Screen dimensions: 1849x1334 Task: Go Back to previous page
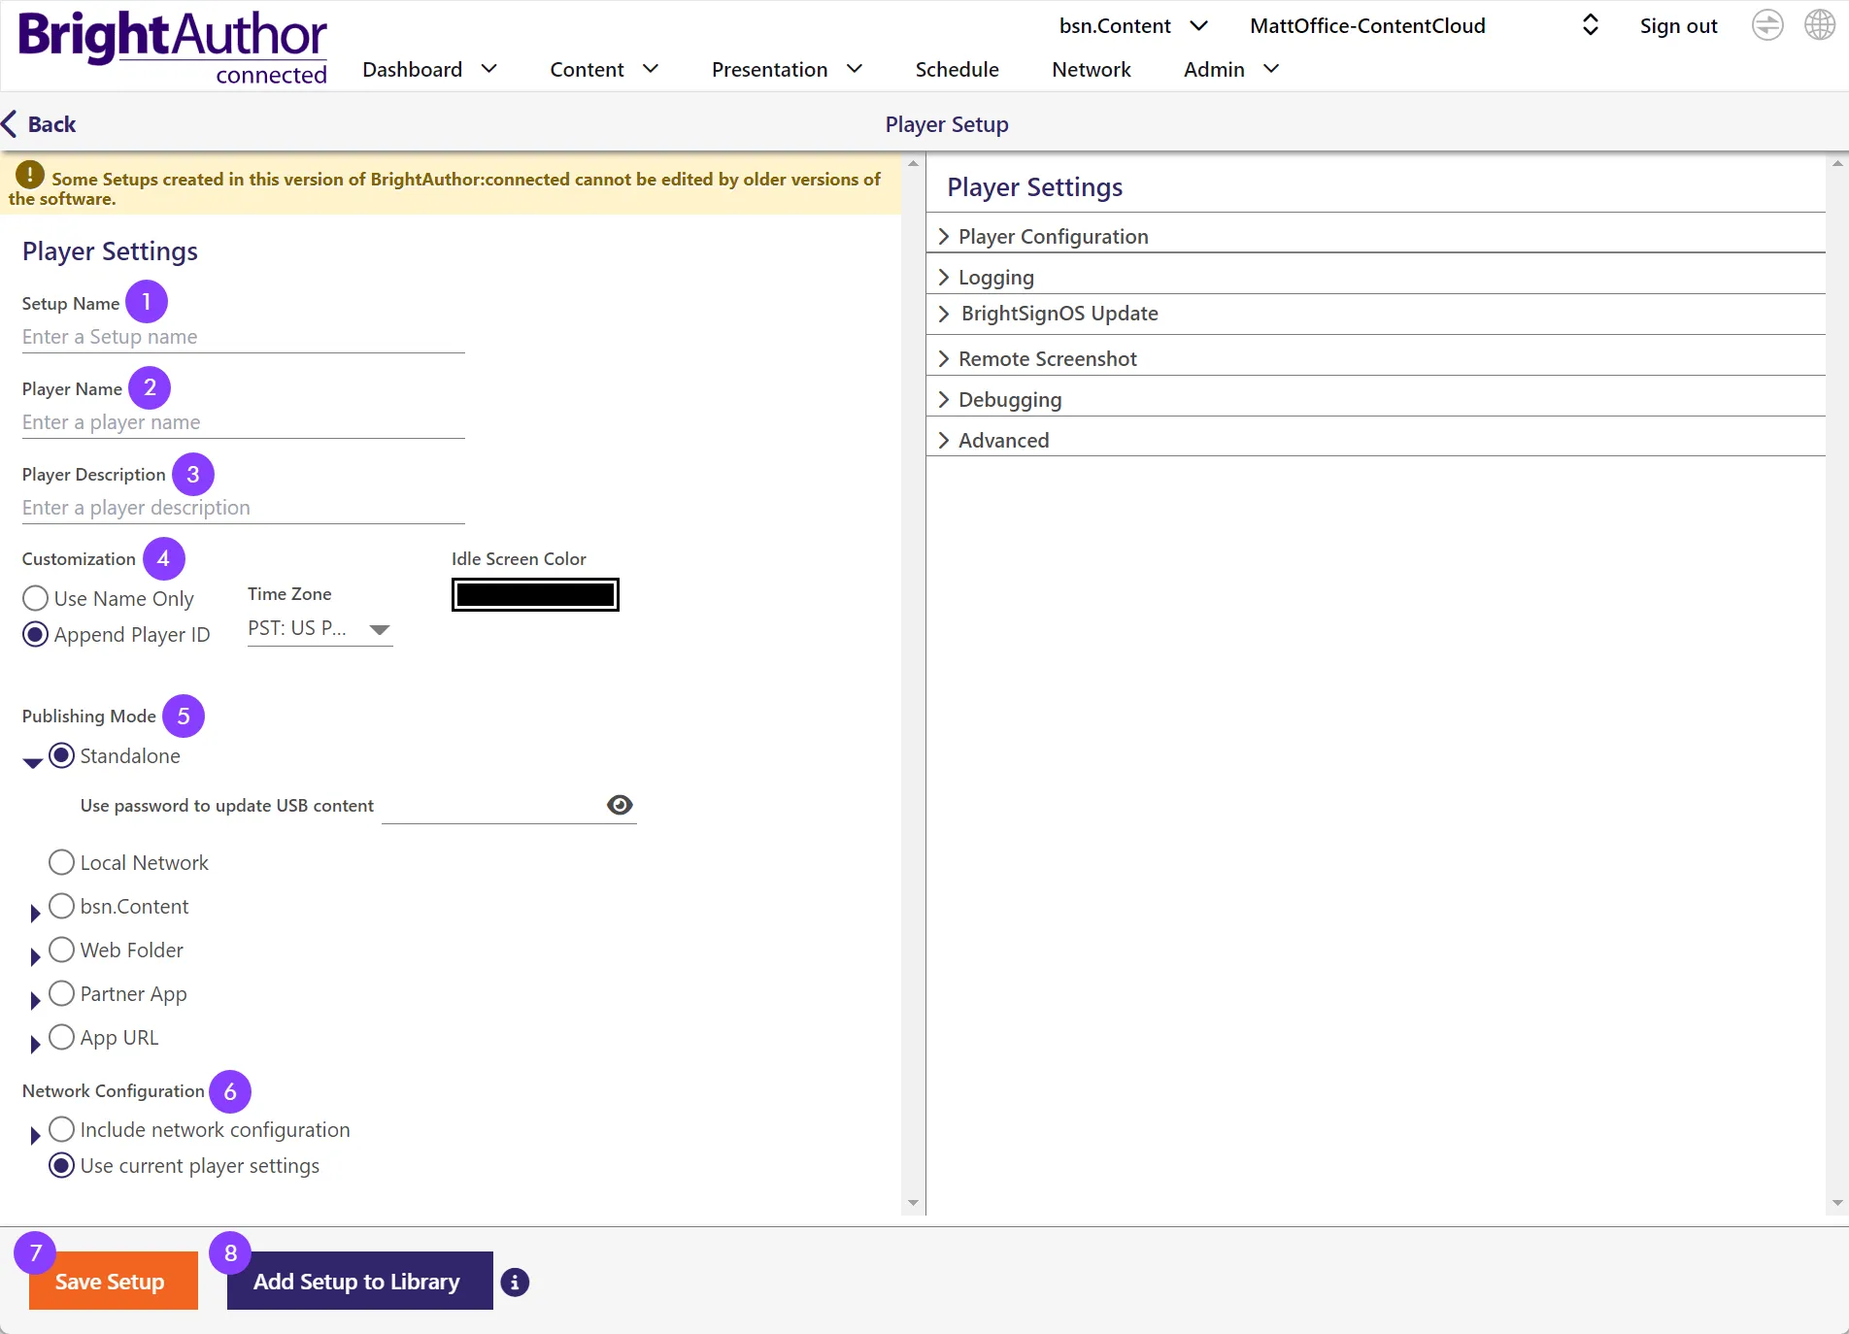tap(40, 124)
